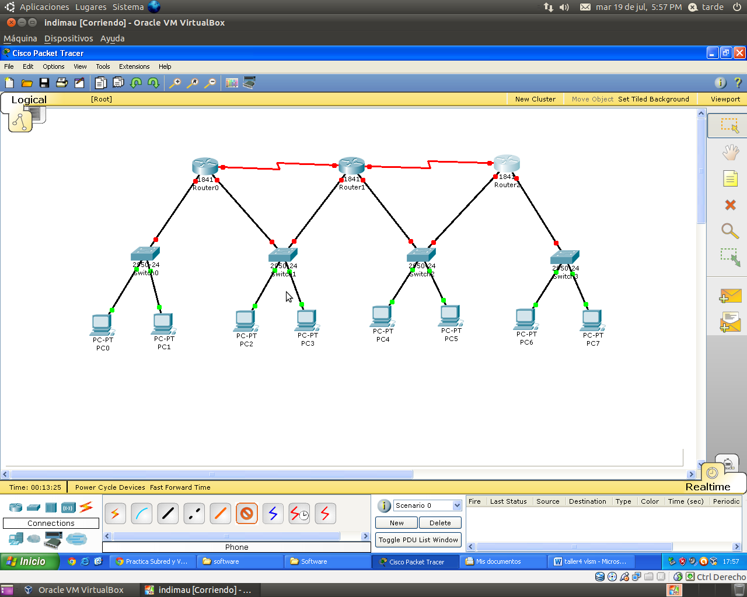The image size is (747, 597).
Task: Pick the copper cross-over dashed cable
Action: point(194,514)
